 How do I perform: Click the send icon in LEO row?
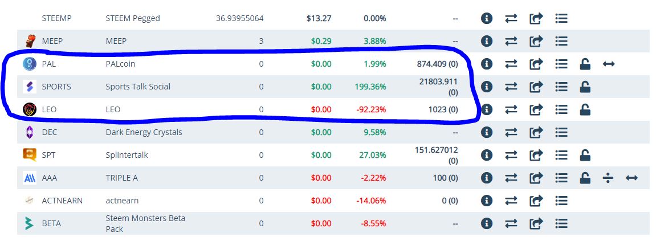coord(536,109)
